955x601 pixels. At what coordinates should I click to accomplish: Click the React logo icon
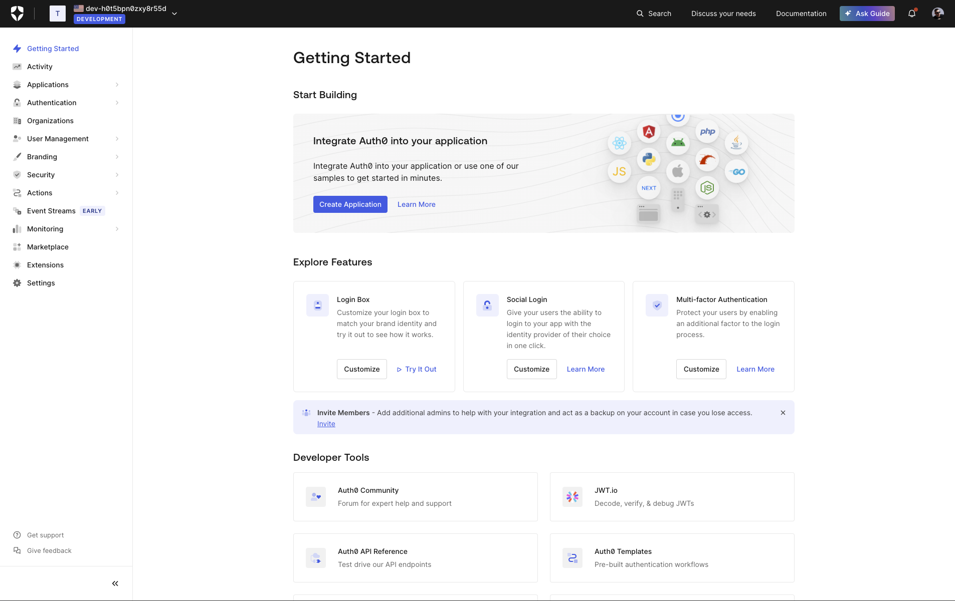pos(620,143)
